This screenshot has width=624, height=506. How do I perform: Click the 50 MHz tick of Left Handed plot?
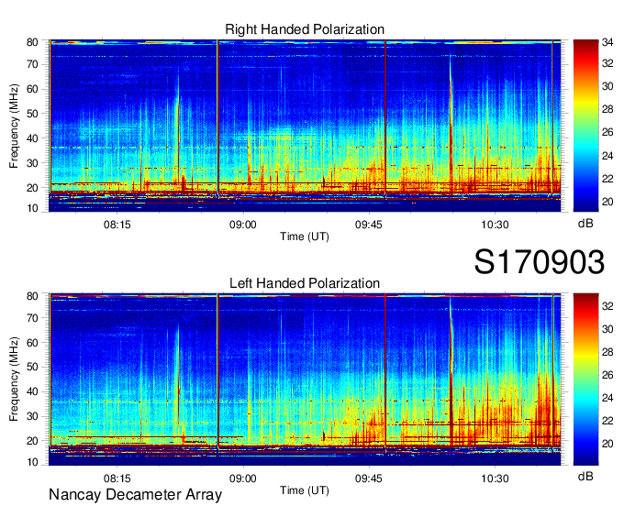point(32,367)
